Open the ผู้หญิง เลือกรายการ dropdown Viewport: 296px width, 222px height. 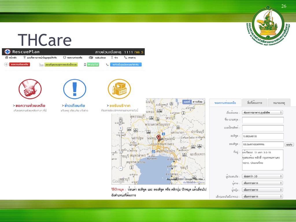tap(262, 190)
